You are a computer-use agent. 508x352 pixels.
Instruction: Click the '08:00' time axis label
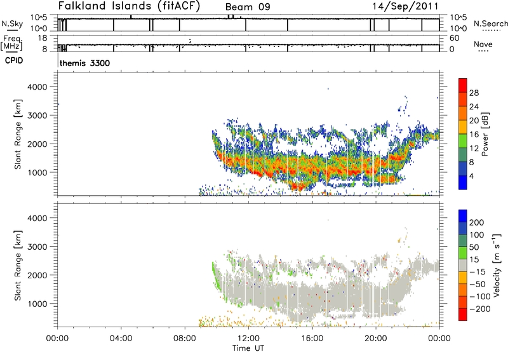[x=185, y=339]
